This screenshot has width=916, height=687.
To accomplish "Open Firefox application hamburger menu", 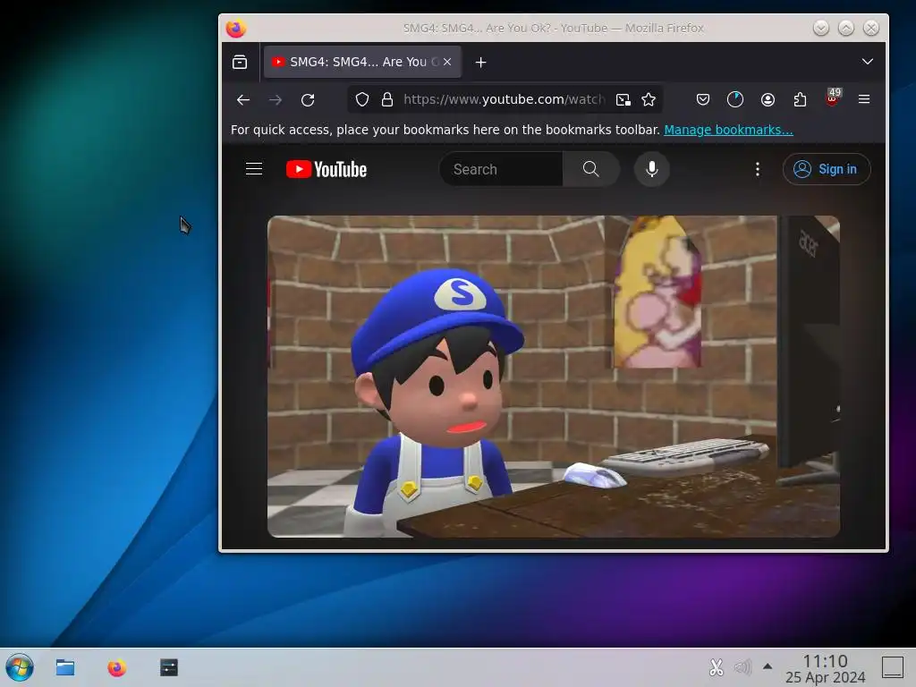I will pos(864,100).
